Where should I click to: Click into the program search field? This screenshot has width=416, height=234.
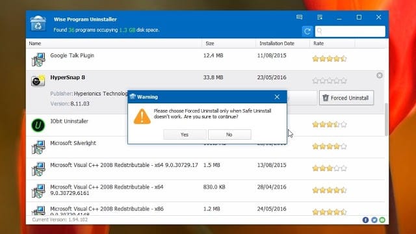[x=350, y=31]
